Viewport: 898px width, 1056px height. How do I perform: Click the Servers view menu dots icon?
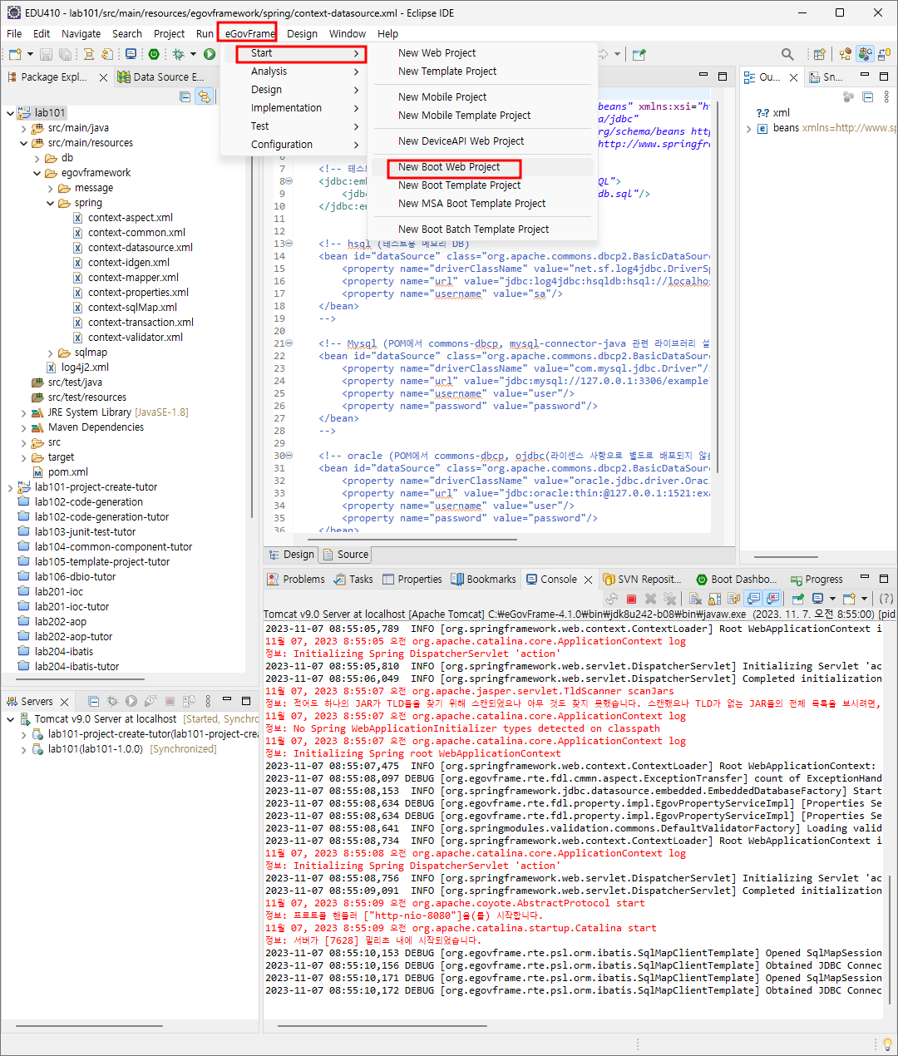(208, 701)
